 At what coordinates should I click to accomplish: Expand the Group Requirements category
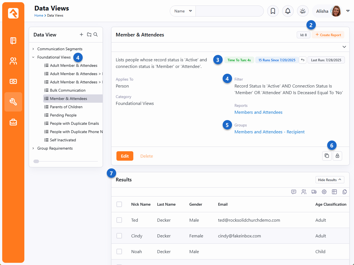click(33, 148)
